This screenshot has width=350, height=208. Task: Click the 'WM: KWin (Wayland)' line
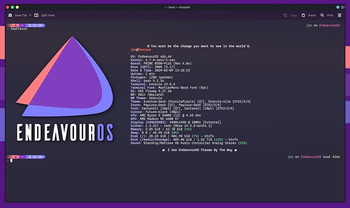(x=147, y=95)
